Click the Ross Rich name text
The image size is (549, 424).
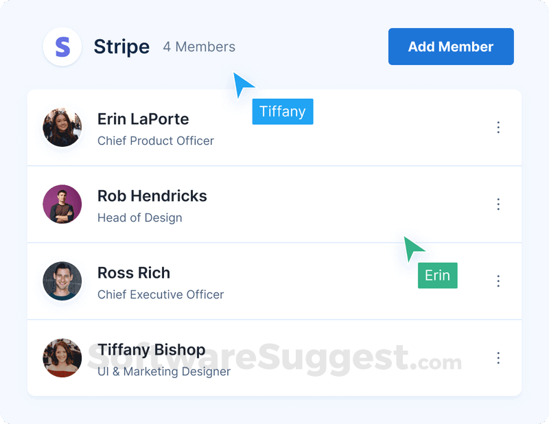(134, 273)
